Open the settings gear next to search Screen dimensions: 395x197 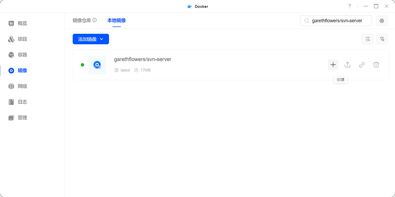pos(382,21)
